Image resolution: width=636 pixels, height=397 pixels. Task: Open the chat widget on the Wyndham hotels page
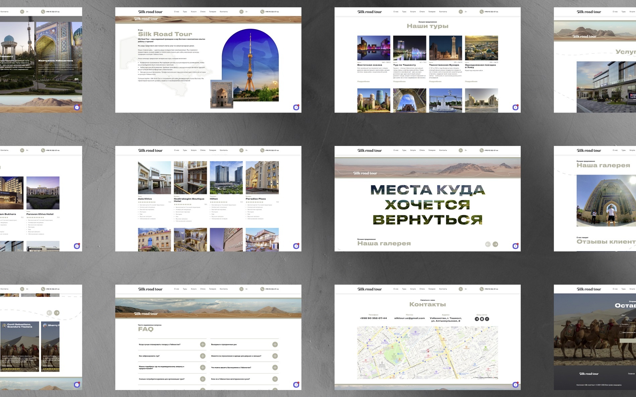77,246
